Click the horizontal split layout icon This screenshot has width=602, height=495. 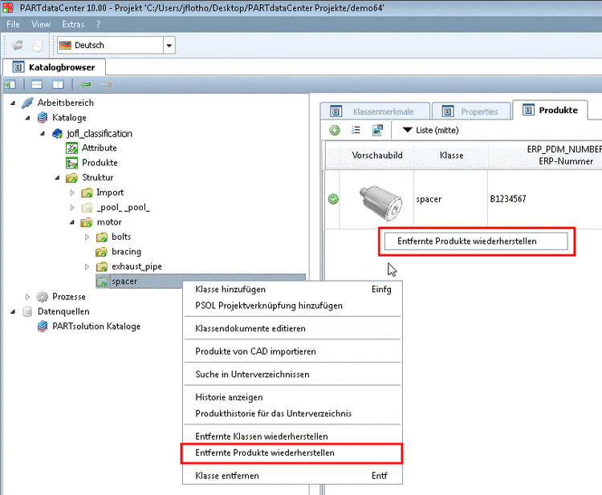click(36, 84)
